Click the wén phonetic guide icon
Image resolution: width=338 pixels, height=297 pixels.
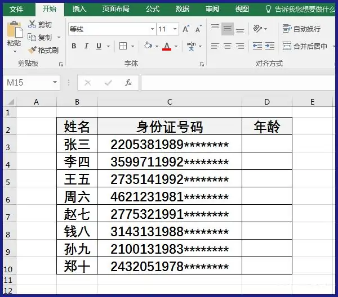click(x=191, y=46)
